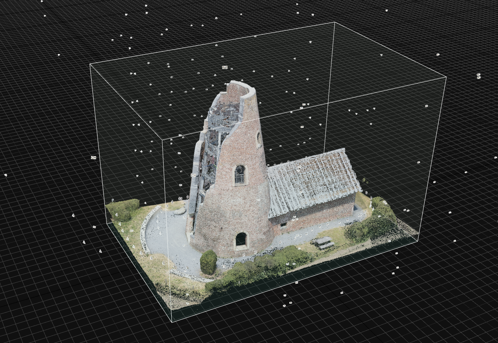Select the arched doorway at the tower base

pos(241,240)
